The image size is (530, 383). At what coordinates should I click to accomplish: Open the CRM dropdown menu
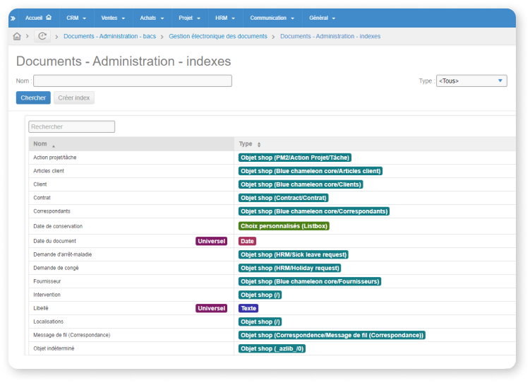point(76,18)
